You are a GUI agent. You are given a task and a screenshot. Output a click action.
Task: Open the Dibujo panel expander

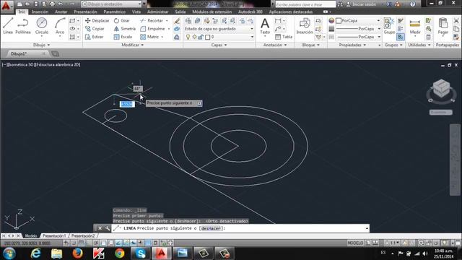coord(42,45)
